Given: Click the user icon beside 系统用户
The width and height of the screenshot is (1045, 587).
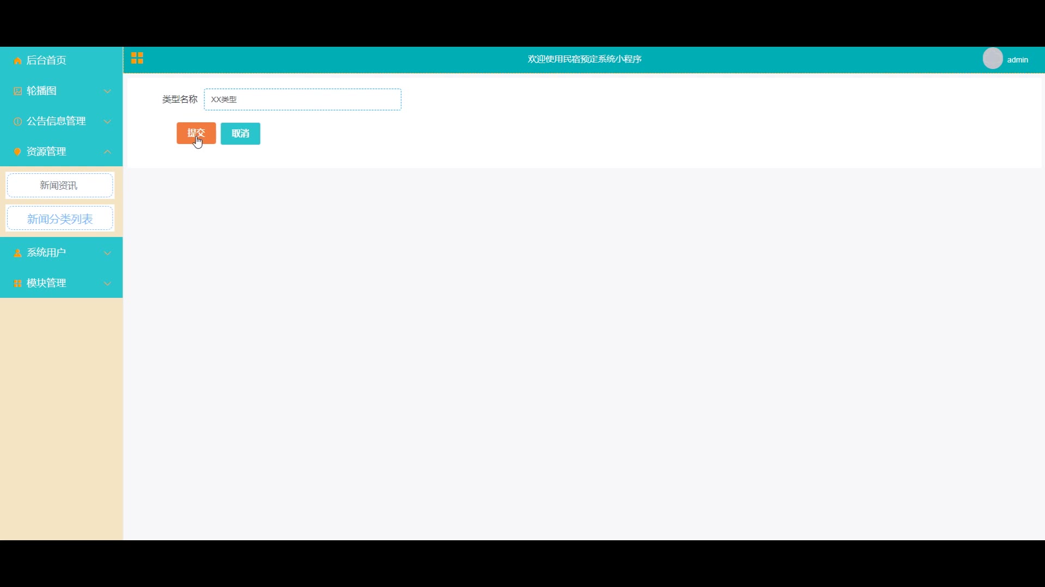Looking at the screenshot, I should tap(17, 253).
